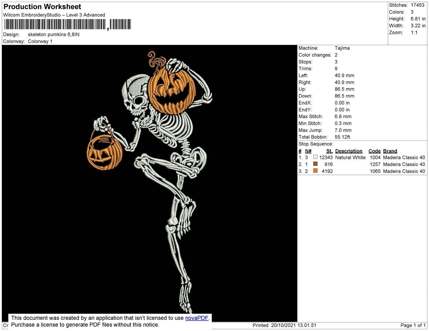Screen dimensions: 429x331
Task: Click the Machine value 'Tajima'
Action: [x=342, y=48]
